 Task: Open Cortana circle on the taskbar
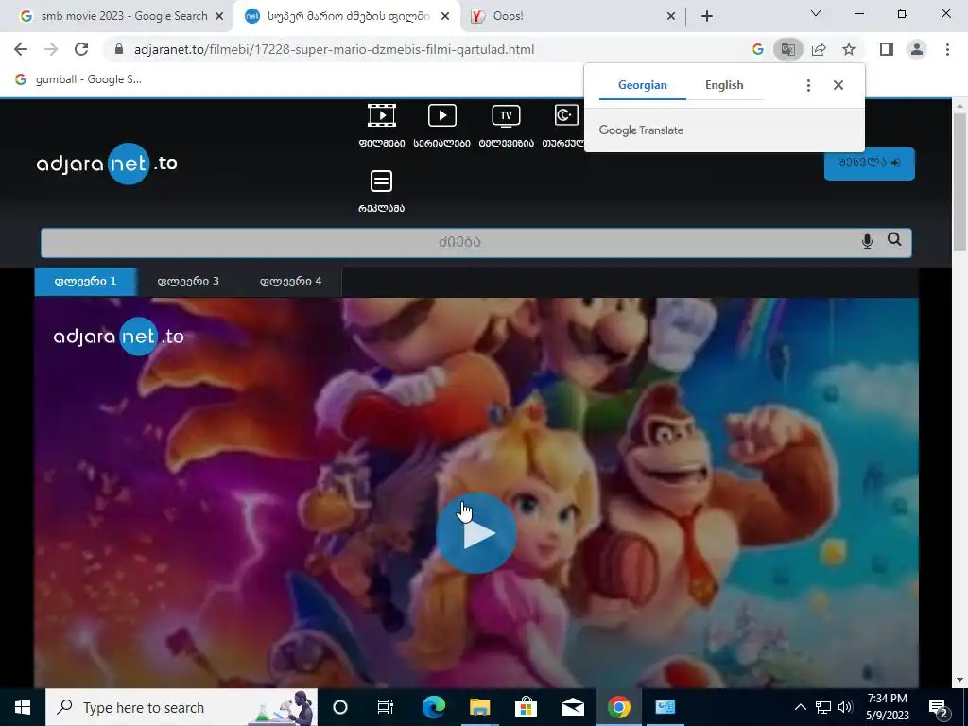[340, 707]
